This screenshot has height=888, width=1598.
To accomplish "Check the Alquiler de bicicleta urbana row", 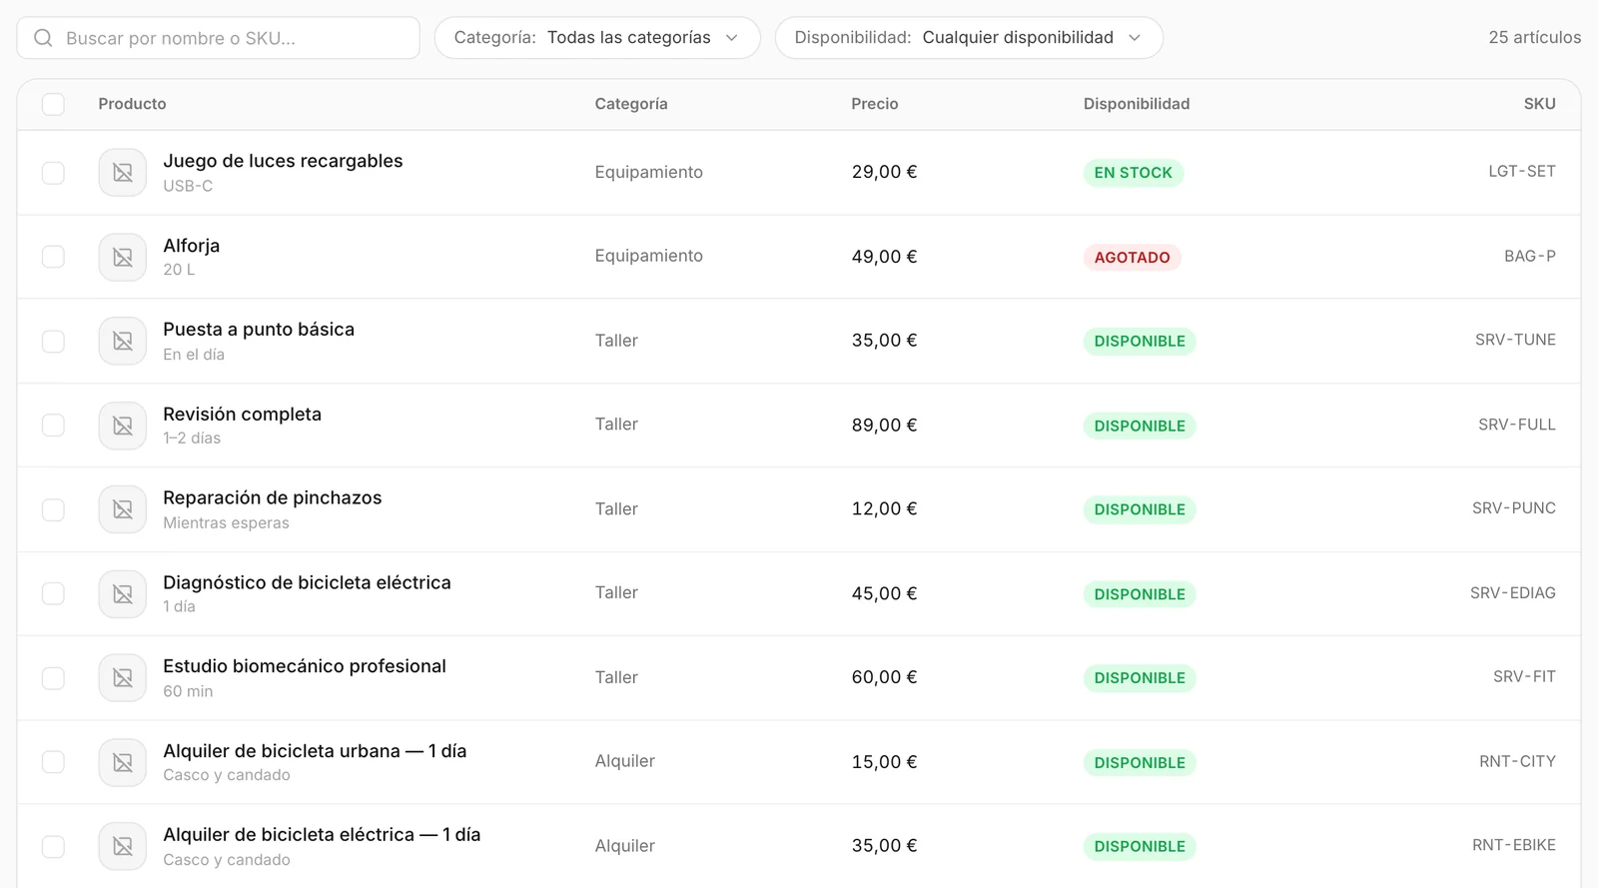I will [x=53, y=762].
